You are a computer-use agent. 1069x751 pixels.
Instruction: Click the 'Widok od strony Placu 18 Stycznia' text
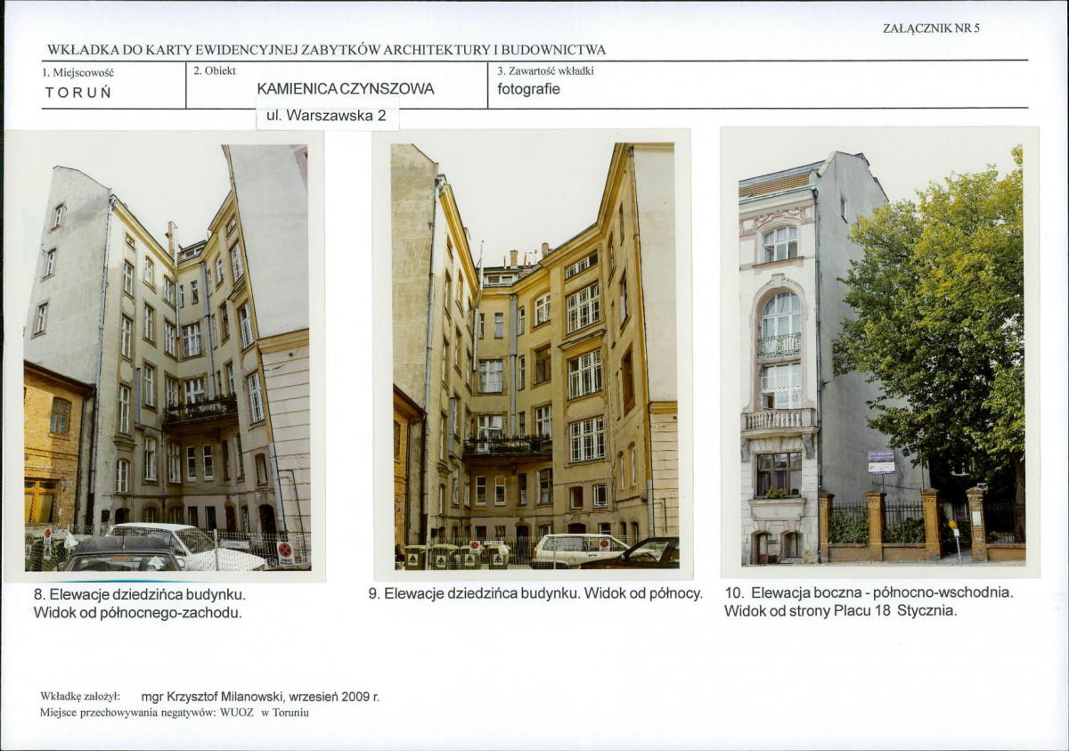click(x=840, y=611)
